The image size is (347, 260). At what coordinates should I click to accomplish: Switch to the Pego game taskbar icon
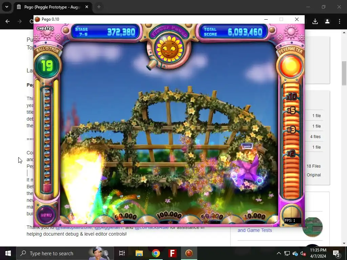click(189, 253)
